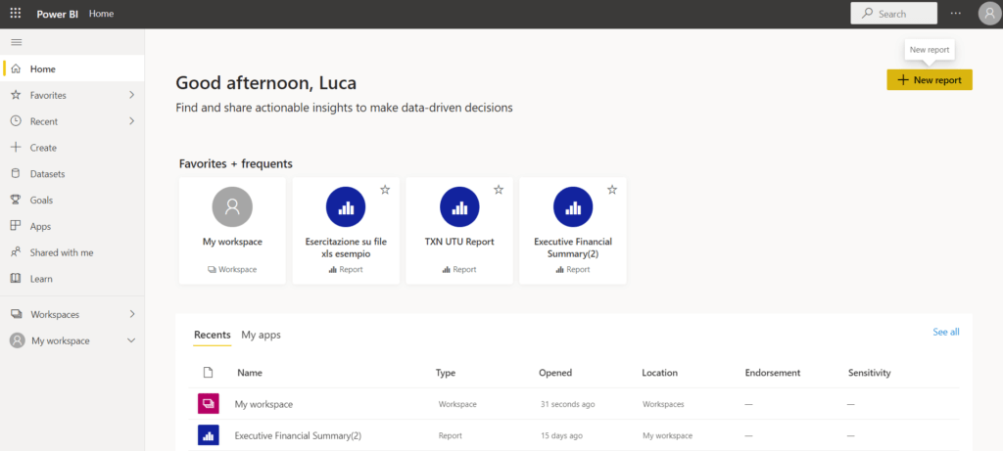Expand the Favorites flyout chevron

(x=132, y=95)
